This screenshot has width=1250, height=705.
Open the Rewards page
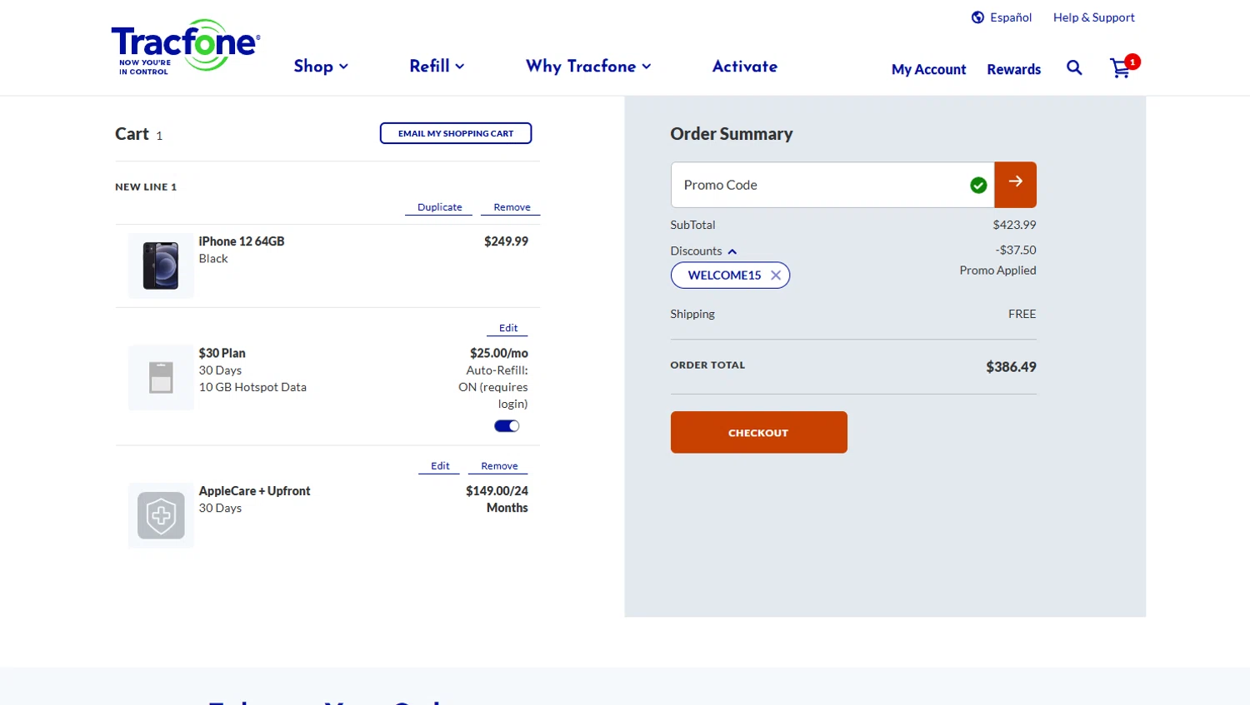[x=1013, y=69]
